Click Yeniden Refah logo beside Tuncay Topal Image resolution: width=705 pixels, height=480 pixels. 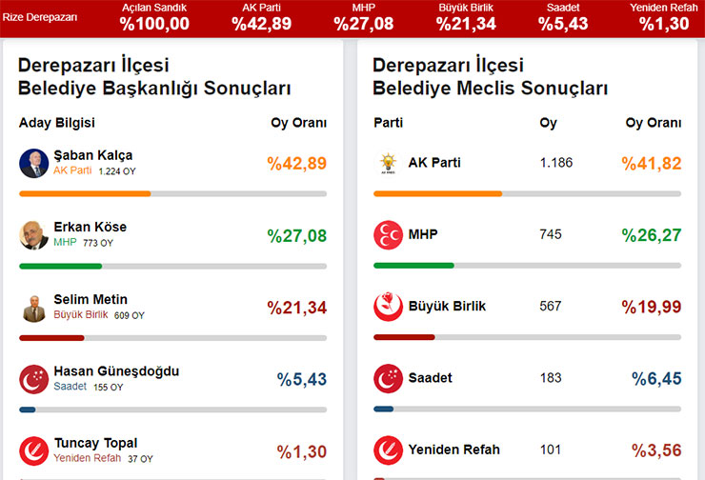[33, 450]
